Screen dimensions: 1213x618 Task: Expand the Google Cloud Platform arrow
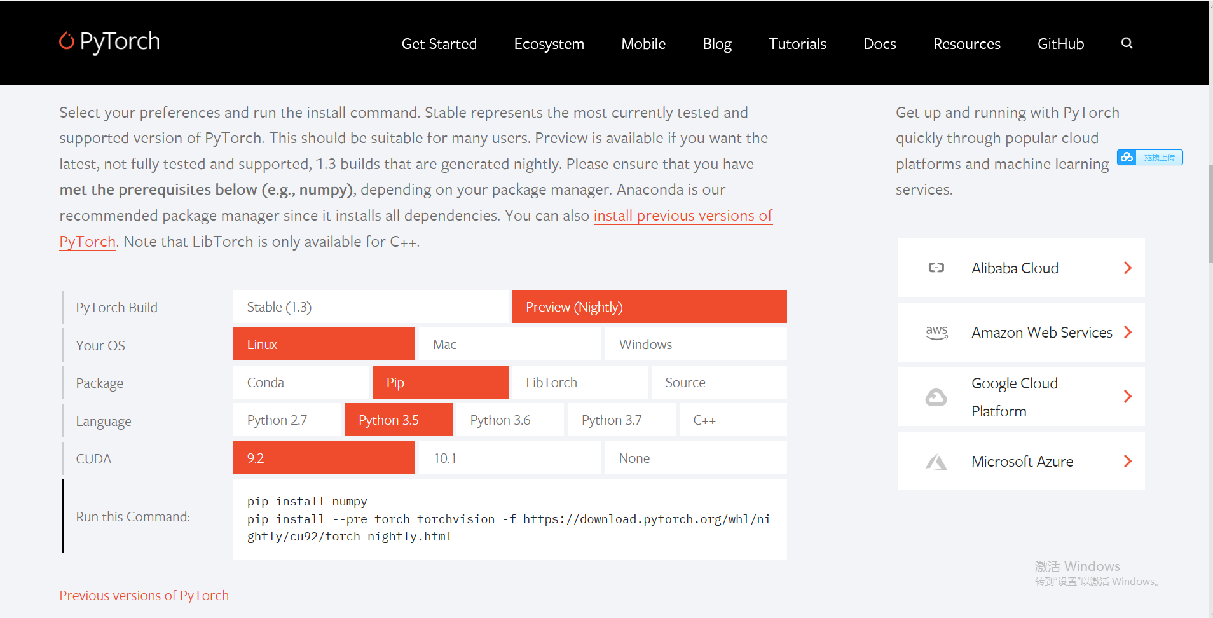1127,397
